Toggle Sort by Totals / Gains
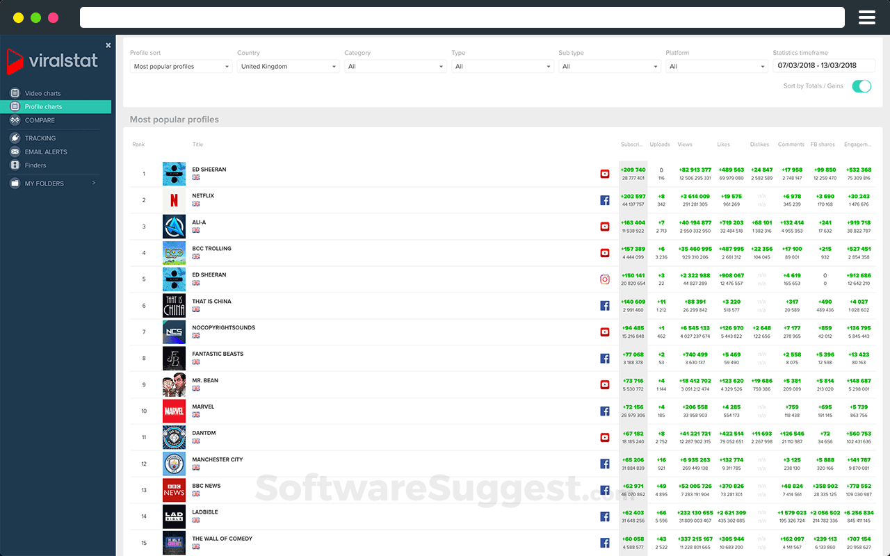Image resolution: width=890 pixels, height=556 pixels. click(862, 86)
